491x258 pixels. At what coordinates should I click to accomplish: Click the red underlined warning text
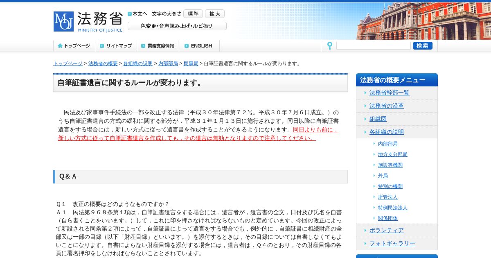click(x=198, y=134)
